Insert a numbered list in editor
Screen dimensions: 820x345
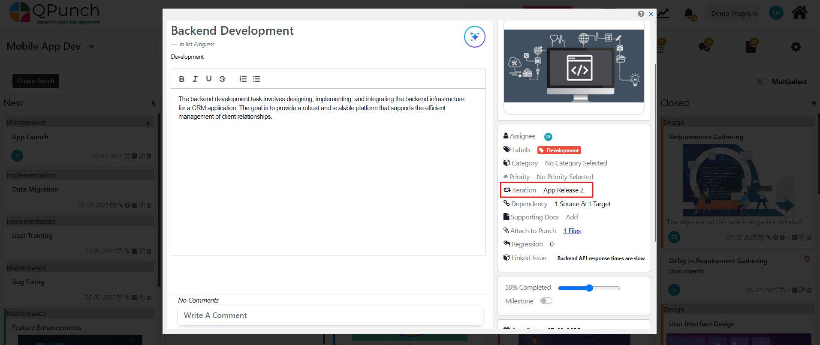(x=243, y=79)
